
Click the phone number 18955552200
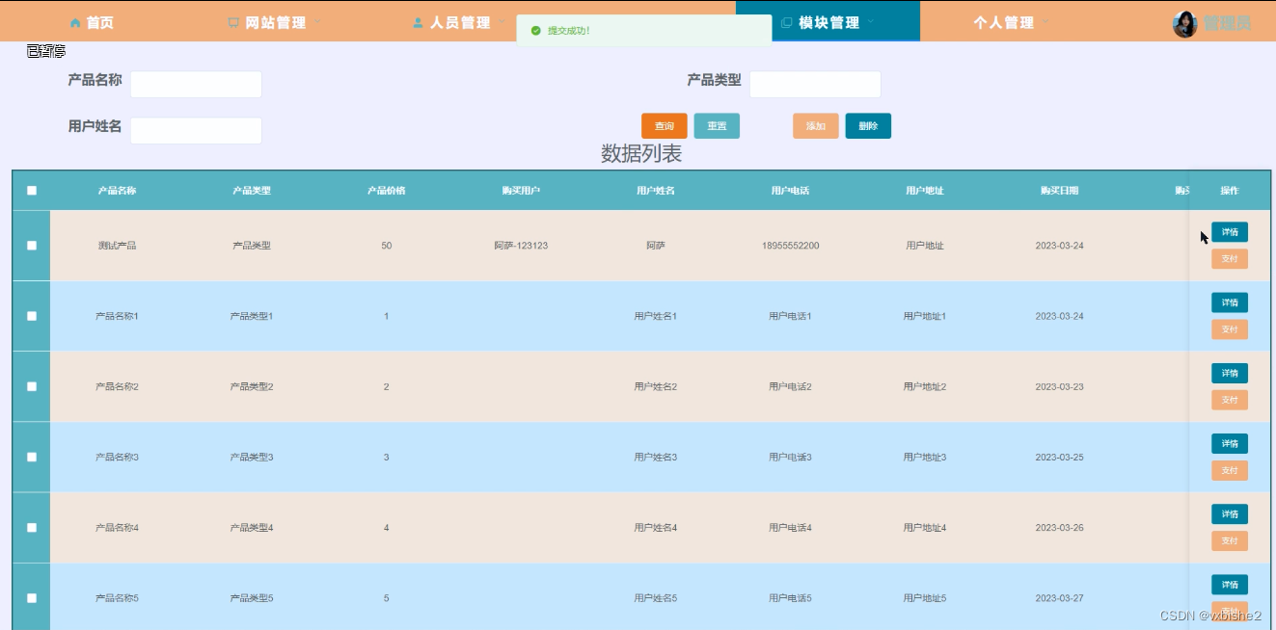[790, 246]
